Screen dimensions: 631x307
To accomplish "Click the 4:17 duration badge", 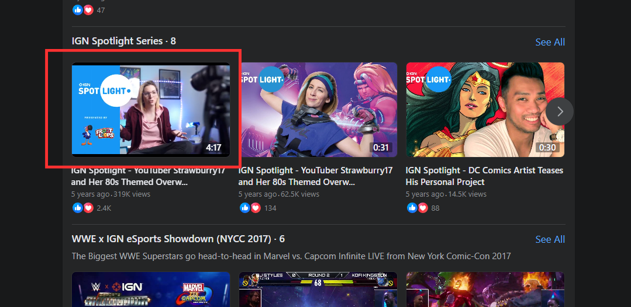I will 213,148.
